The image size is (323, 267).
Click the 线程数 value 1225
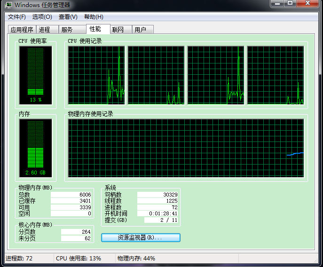click(158, 201)
